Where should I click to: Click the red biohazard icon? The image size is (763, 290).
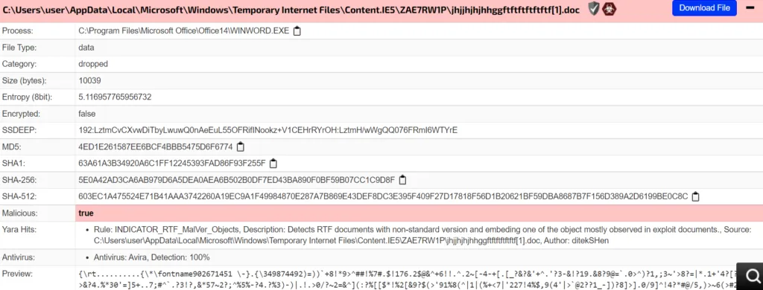pos(609,8)
